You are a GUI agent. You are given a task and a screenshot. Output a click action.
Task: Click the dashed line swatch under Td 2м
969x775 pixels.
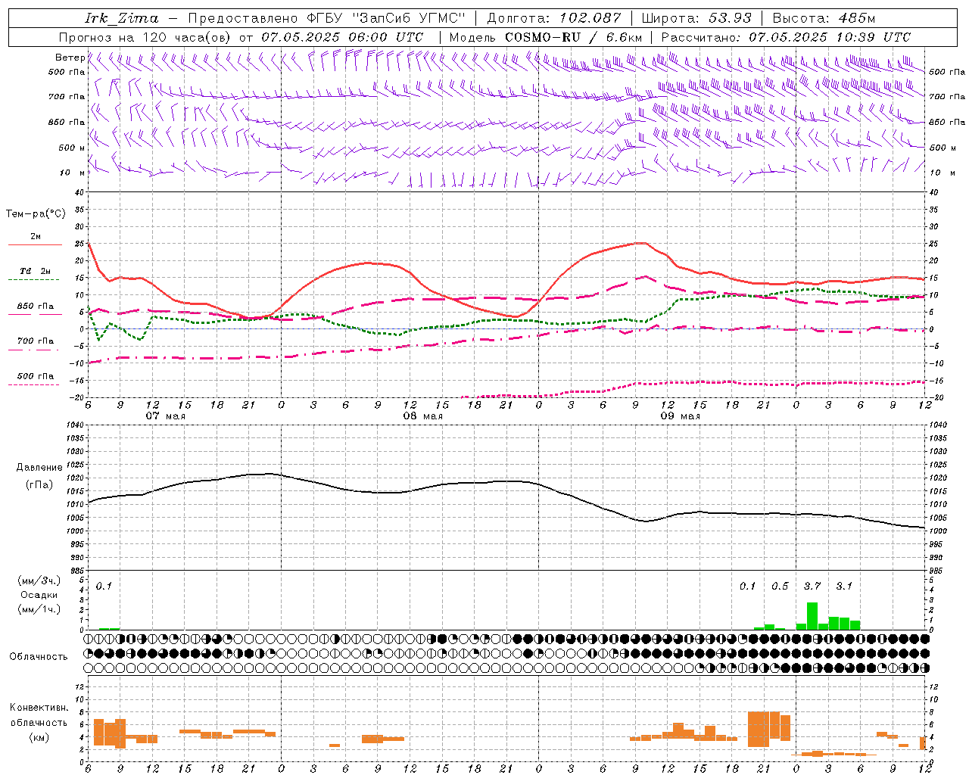(x=35, y=280)
